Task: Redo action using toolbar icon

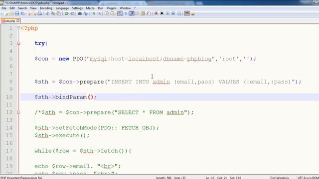Action: (72, 13)
